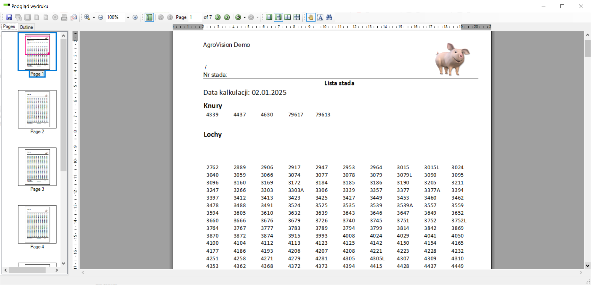Navigate forward in view history
The image size is (591, 285).
(251, 17)
